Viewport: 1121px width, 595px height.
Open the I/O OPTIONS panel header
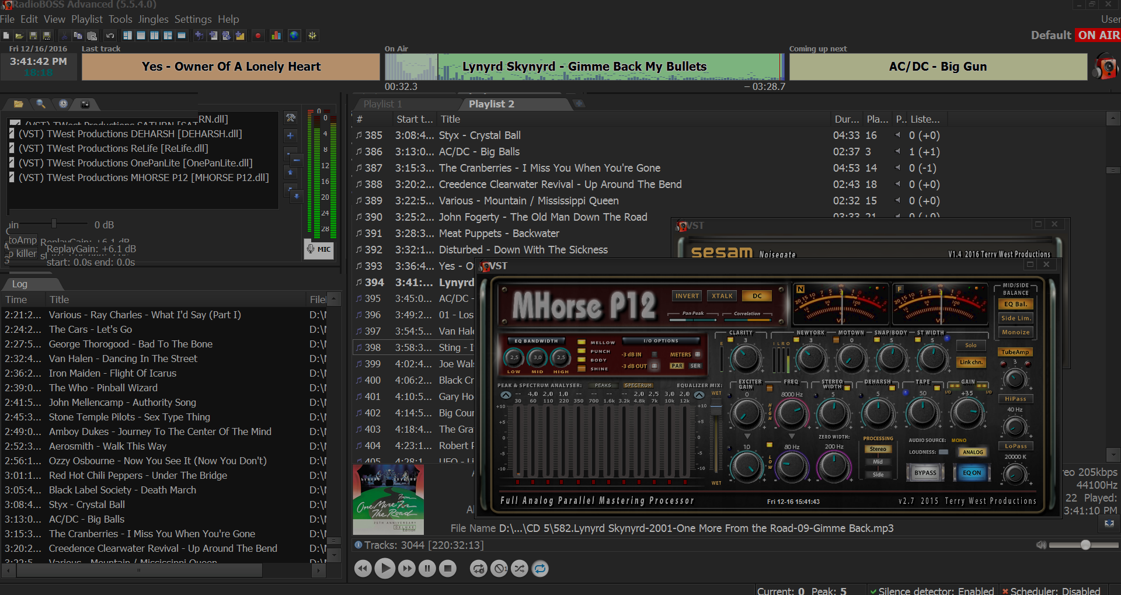[661, 341]
